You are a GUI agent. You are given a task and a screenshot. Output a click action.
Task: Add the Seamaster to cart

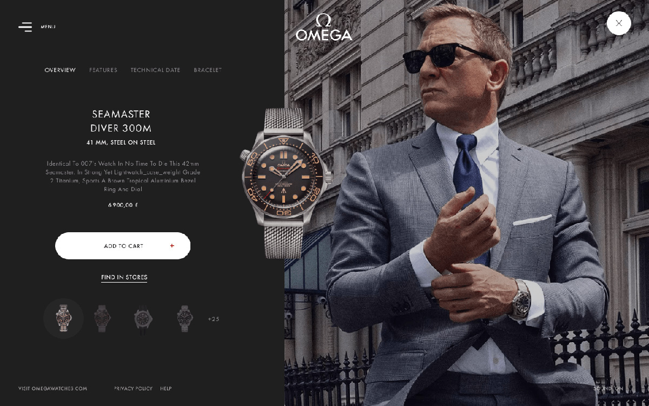123,246
